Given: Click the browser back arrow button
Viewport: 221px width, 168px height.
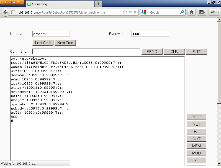Looking at the screenshot, I should (5, 12).
